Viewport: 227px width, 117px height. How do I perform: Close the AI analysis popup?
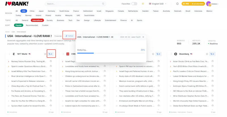[143, 37]
